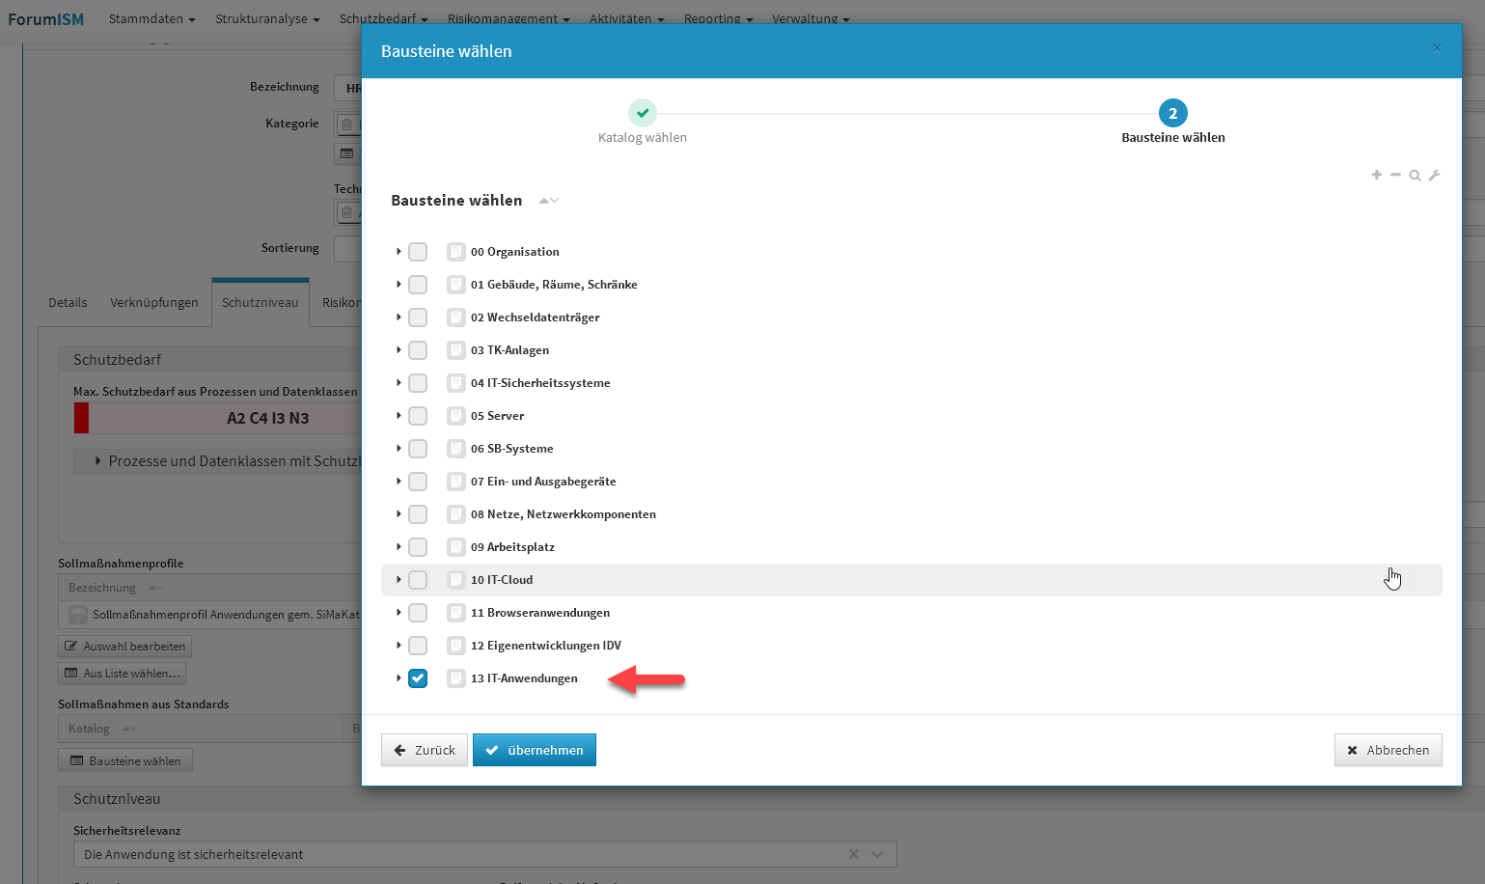Click the document icon of 09 Arbeitsplatz
This screenshot has width=1485, height=884.
tap(456, 547)
